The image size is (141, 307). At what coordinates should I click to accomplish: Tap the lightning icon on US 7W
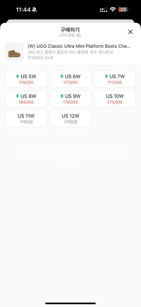click(x=106, y=76)
